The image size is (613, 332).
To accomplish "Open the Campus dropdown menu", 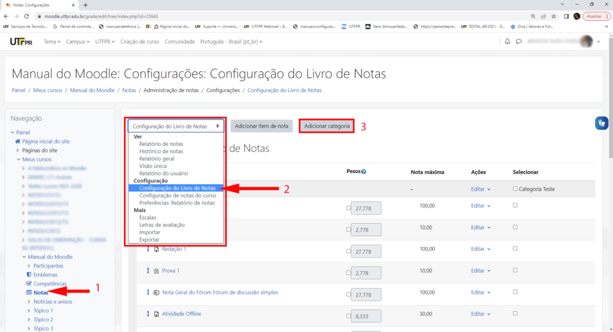I will pyautogui.click(x=77, y=41).
